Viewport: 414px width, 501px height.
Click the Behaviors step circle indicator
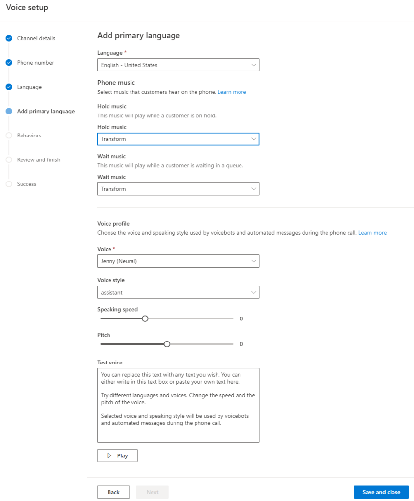tap(9, 136)
